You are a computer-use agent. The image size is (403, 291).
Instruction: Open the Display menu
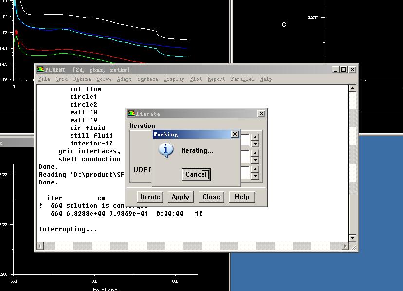[x=174, y=79]
